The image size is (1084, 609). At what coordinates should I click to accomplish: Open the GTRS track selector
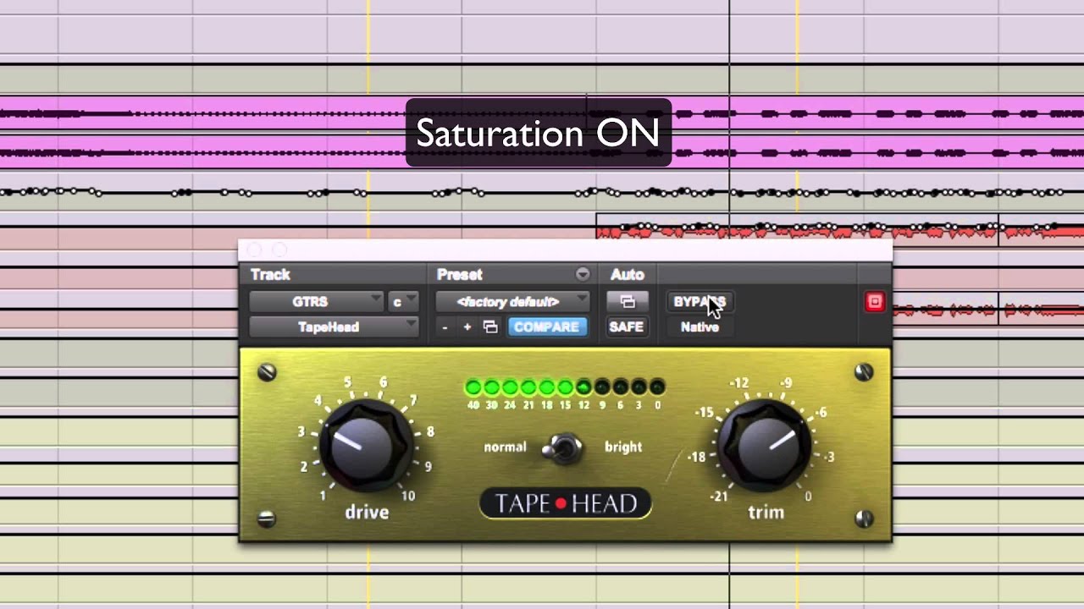[x=316, y=302]
